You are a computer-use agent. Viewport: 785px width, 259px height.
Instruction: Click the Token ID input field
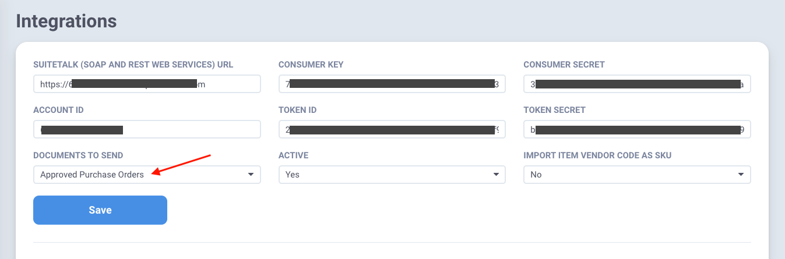pos(392,129)
